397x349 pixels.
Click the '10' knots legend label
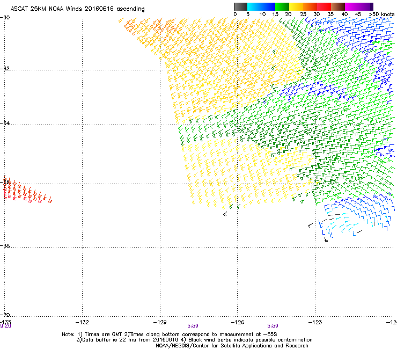point(262,14)
